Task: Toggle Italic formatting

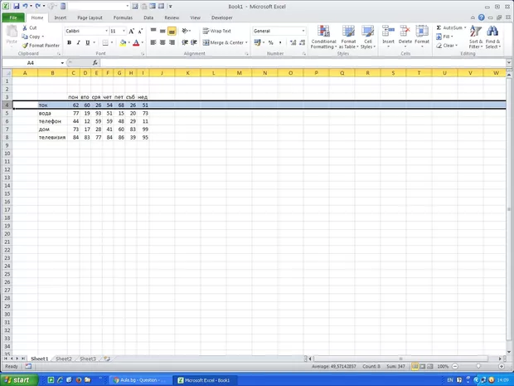Action: point(79,42)
